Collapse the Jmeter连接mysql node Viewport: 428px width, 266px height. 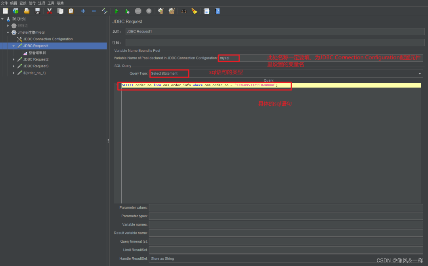[x=8, y=32]
